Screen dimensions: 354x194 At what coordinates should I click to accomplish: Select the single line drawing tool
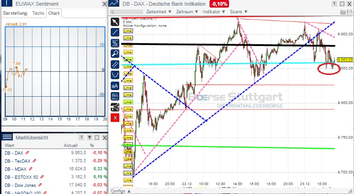coord(115,32)
